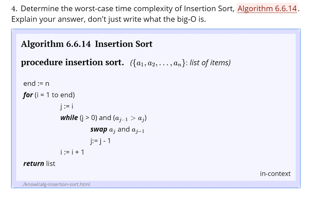Screen dimensions: 317x197
Task: Follow the in-context link
Action: click(x=275, y=173)
